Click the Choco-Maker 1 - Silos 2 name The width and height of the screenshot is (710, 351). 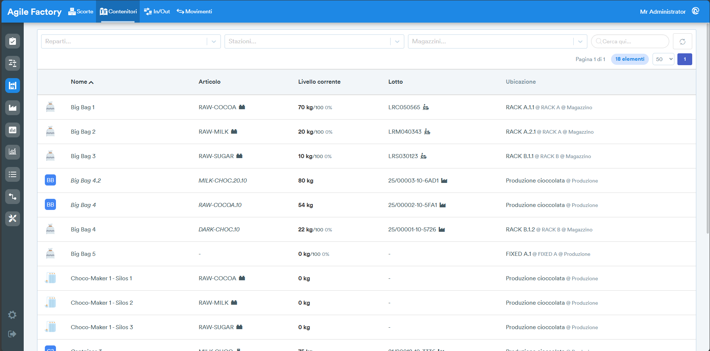(102, 303)
